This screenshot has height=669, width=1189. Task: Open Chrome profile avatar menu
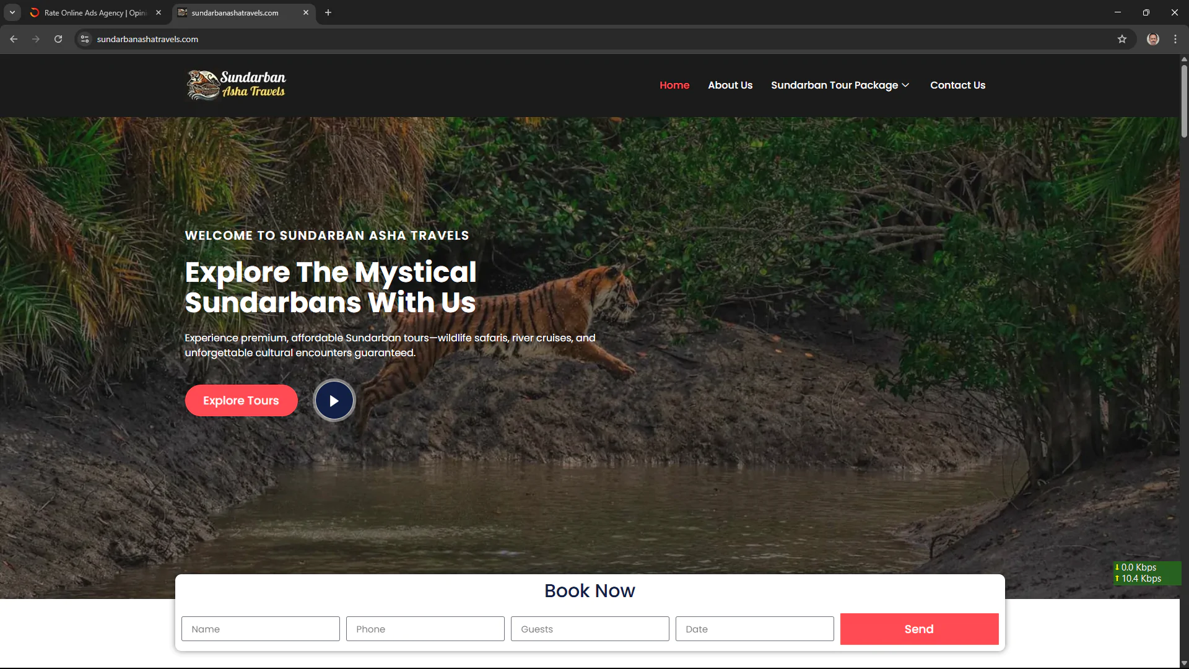pos(1153,39)
